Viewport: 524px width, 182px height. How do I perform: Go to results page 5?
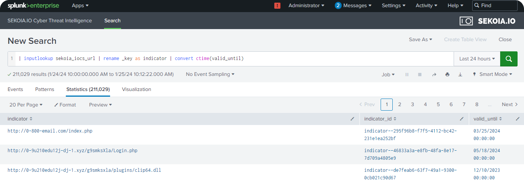tap(438, 105)
